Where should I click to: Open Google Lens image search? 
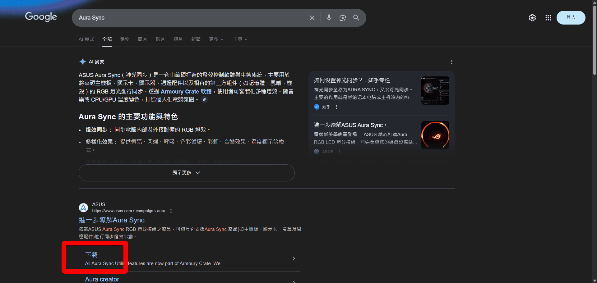pos(343,18)
